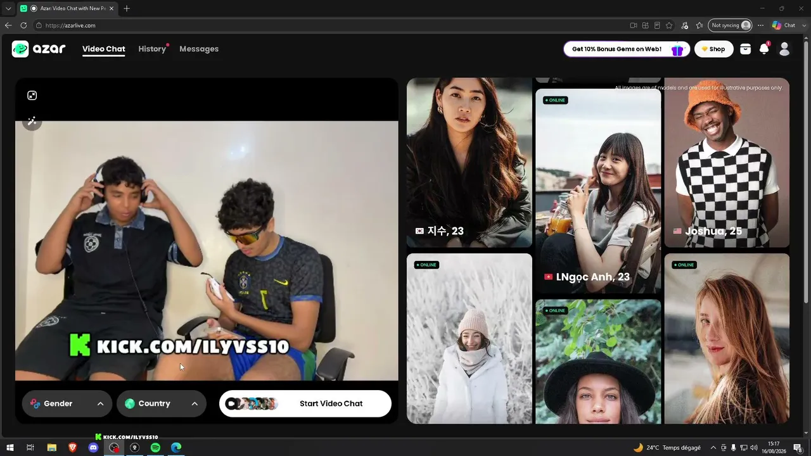Open the reader view icon in address bar
Screen dimensions: 811x456
click(x=657, y=25)
